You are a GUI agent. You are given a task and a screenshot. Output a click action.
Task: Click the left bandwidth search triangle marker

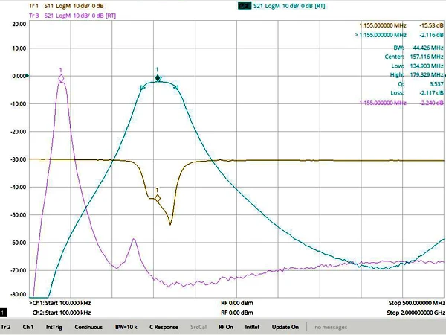click(x=143, y=88)
